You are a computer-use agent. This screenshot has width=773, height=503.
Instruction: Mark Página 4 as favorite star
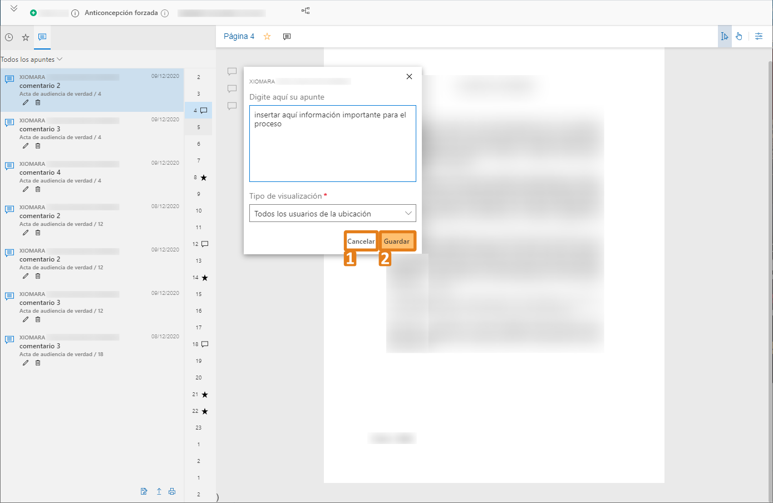(267, 37)
